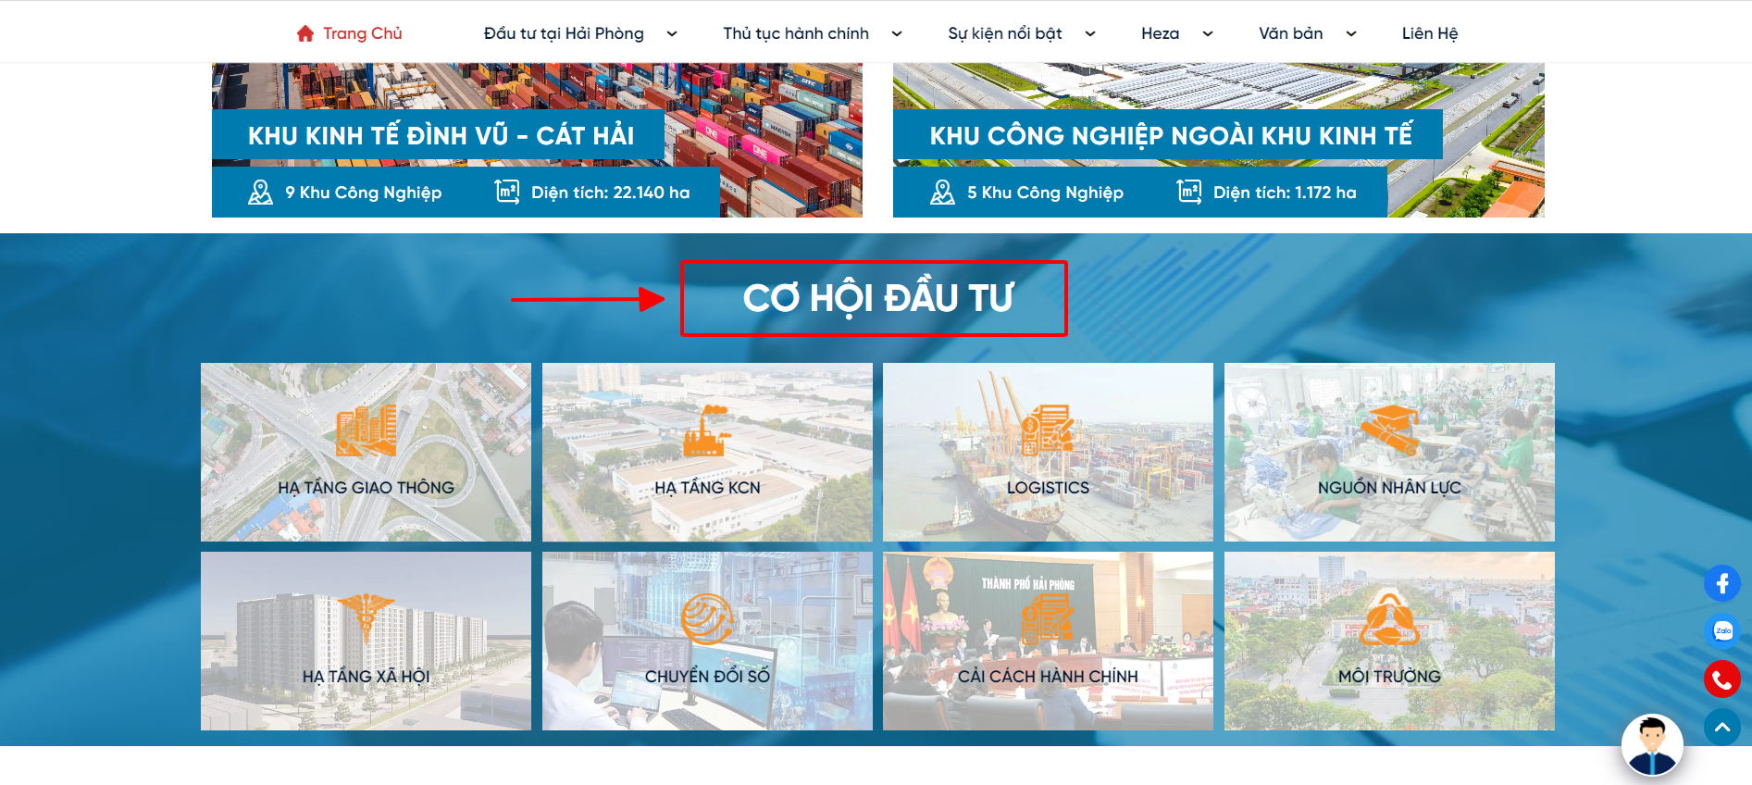The height and width of the screenshot is (785, 1752).
Task: Expand the Đầu tư tại Hải Phòng dropdown
Action: click(672, 34)
